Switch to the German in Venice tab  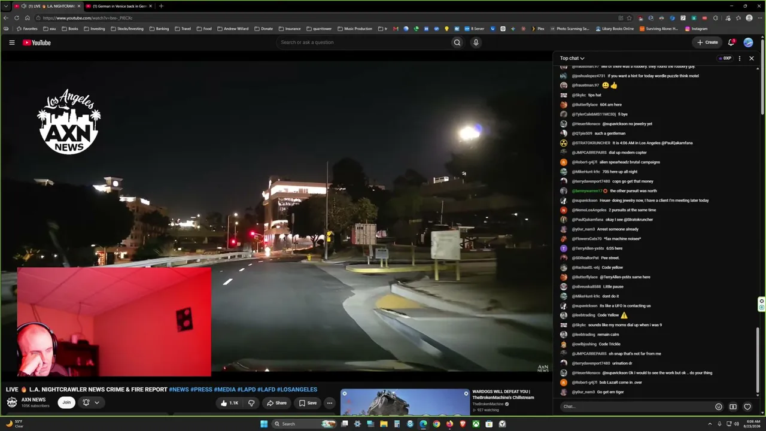[118, 6]
